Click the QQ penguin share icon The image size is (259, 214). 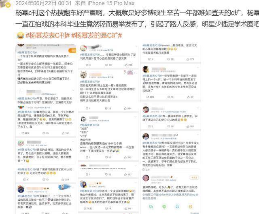pos(177,207)
